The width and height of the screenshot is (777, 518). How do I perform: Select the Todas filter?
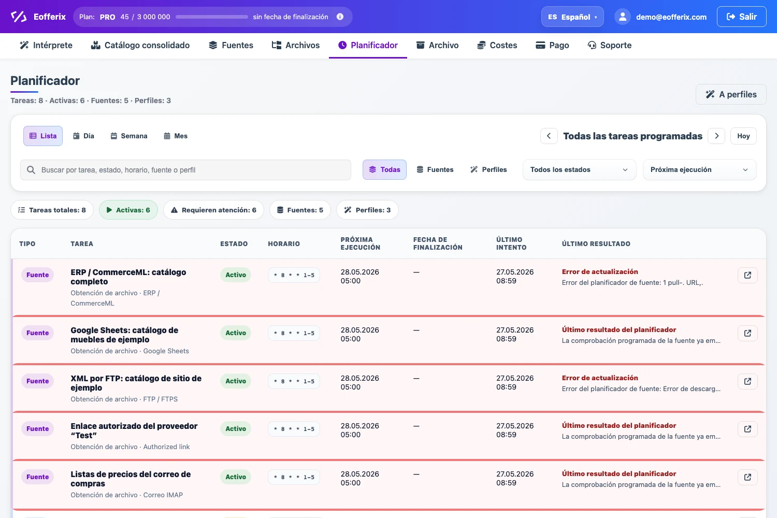pyautogui.click(x=384, y=169)
